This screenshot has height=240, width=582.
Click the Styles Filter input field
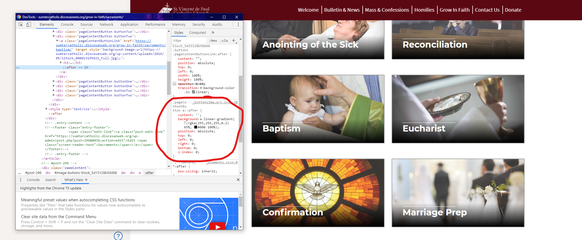(x=190, y=41)
